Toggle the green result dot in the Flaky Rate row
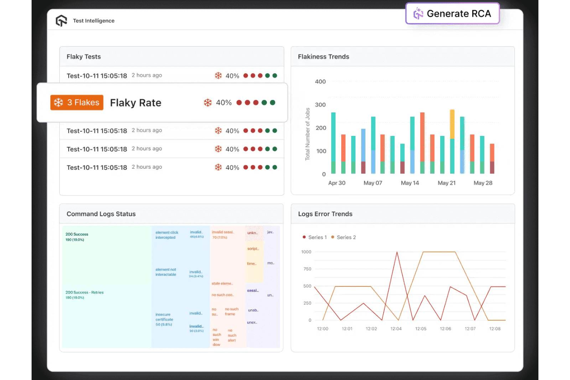The height and width of the screenshot is (380, 570). point(264,102)
